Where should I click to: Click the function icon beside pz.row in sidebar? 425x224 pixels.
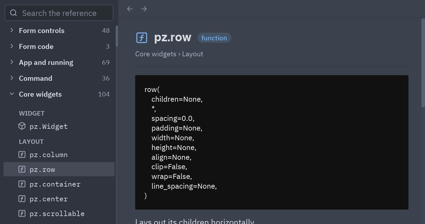tap(22, 169)
